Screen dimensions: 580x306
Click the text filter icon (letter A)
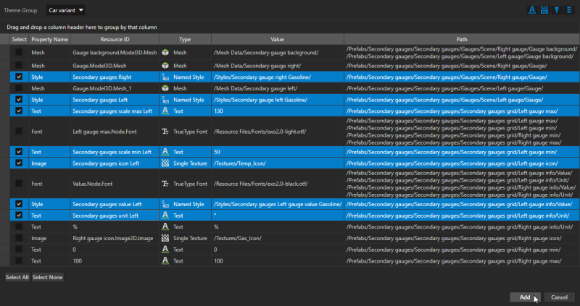[531, 10]
